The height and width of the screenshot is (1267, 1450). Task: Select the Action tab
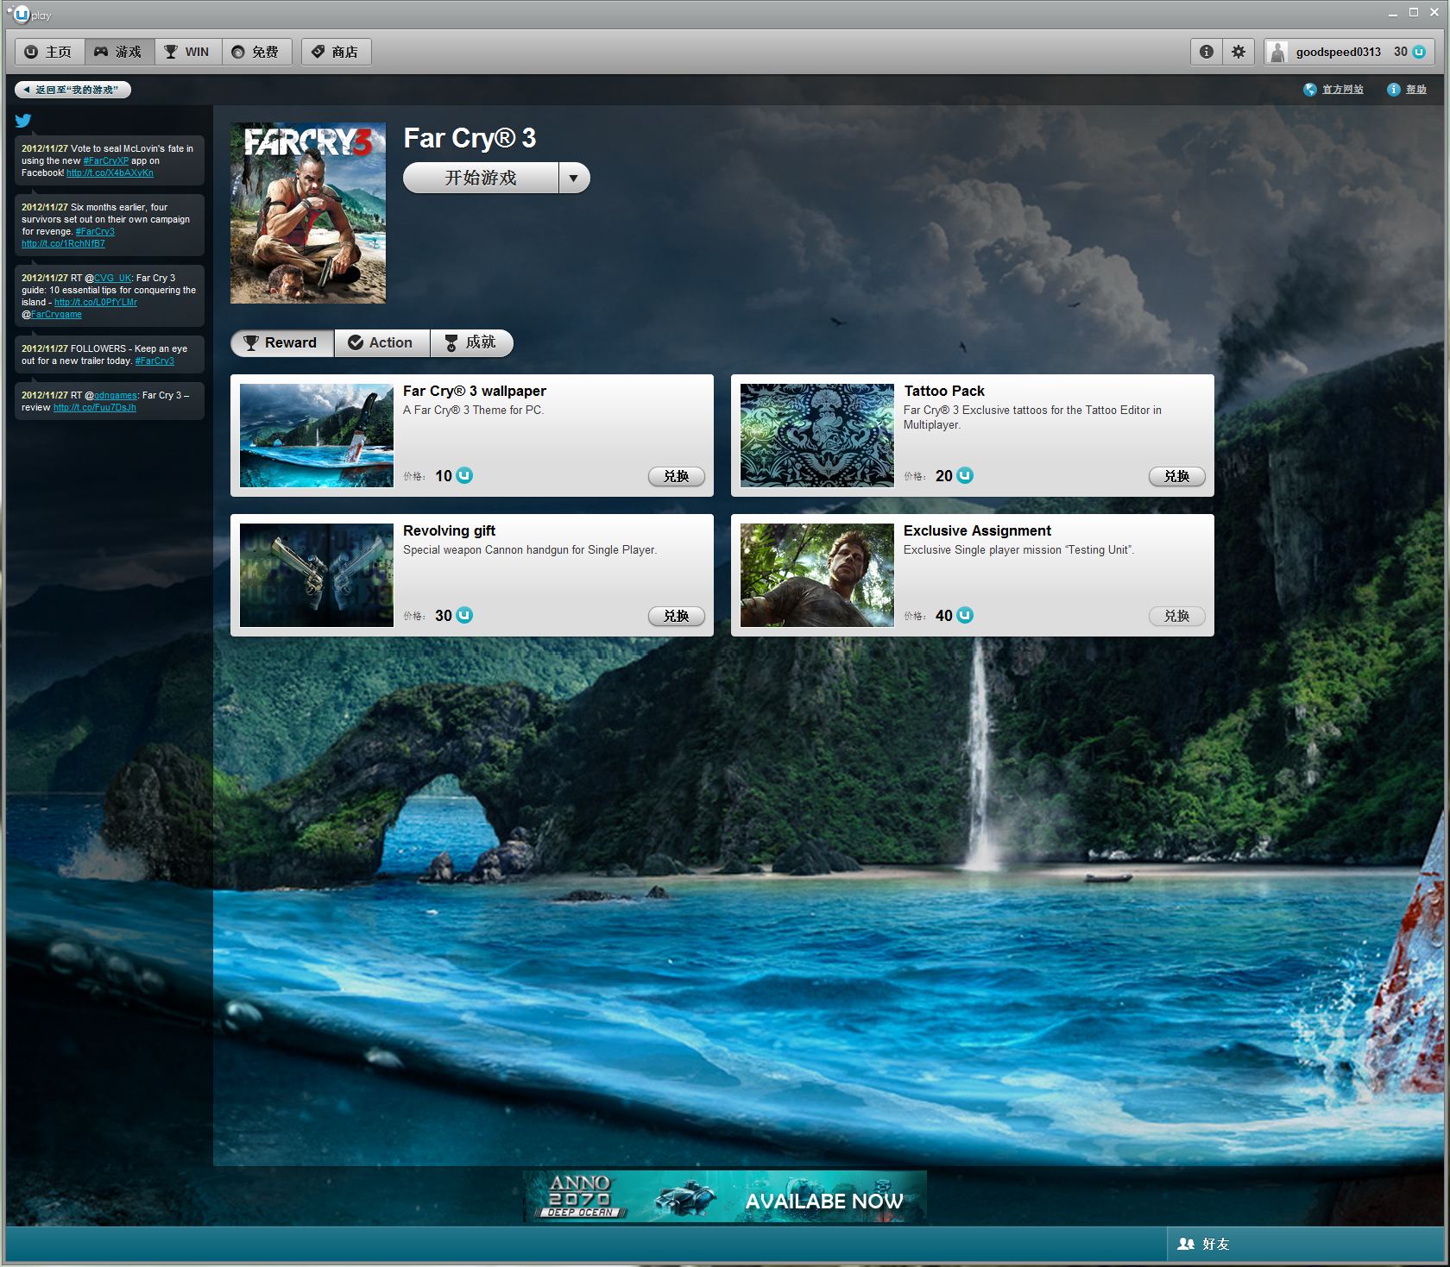381,342
